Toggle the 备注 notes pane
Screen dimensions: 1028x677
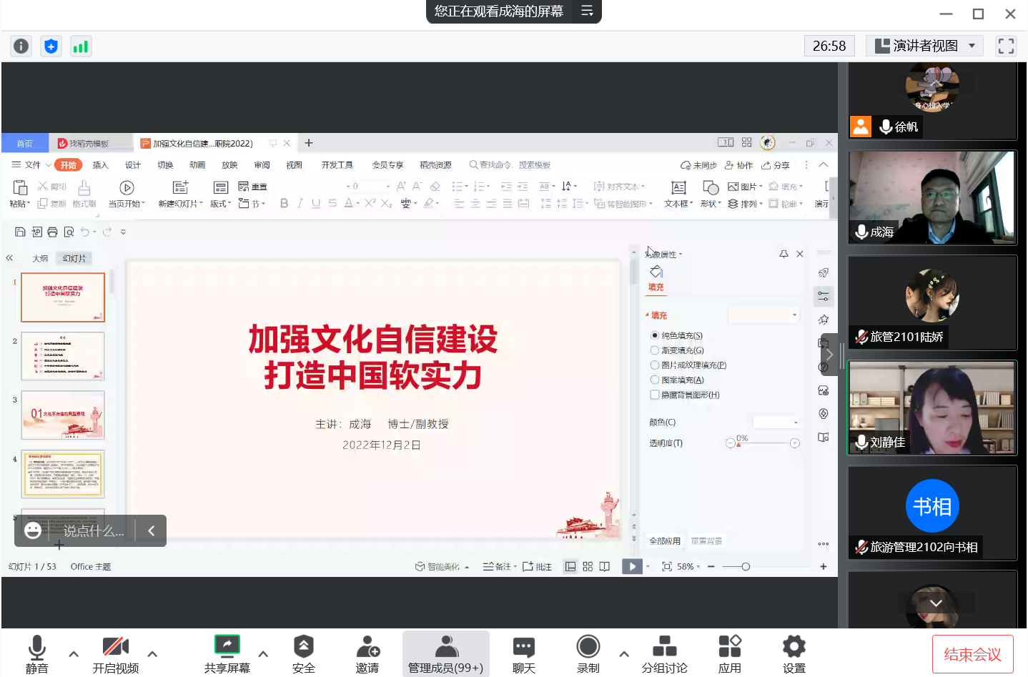point(498,566)
